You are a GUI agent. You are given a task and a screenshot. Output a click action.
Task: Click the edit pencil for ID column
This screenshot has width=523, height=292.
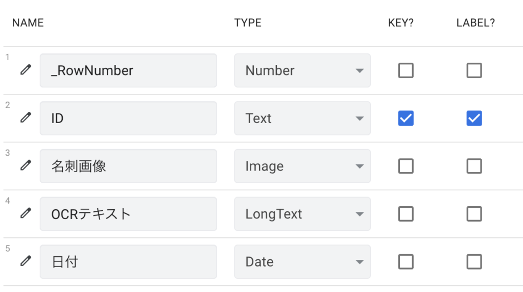26,118
